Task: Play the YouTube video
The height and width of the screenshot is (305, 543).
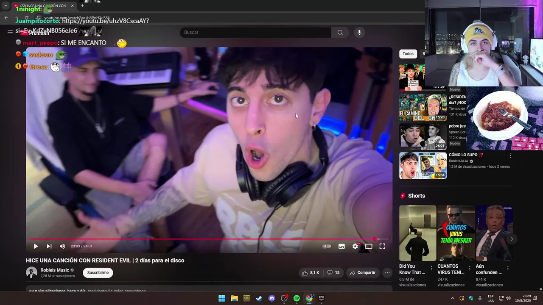Action: (36, 246)
